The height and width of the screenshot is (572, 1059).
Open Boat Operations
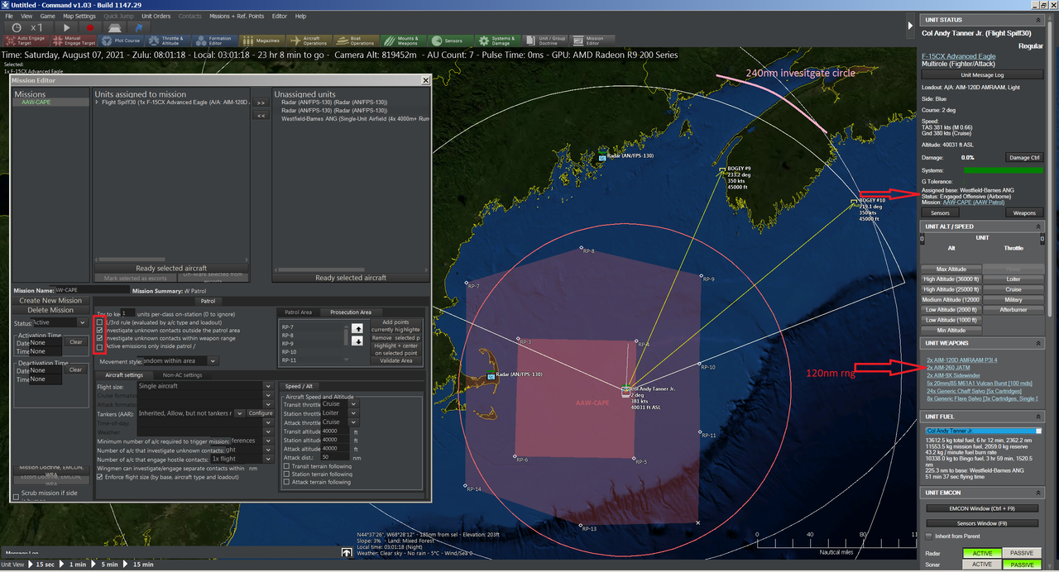[x=357, y=40]
